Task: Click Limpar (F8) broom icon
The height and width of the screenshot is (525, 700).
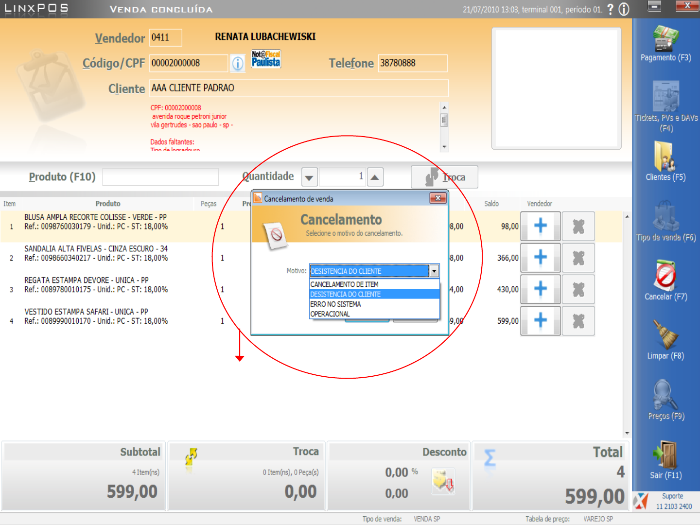Action: (x=665, y=334)
